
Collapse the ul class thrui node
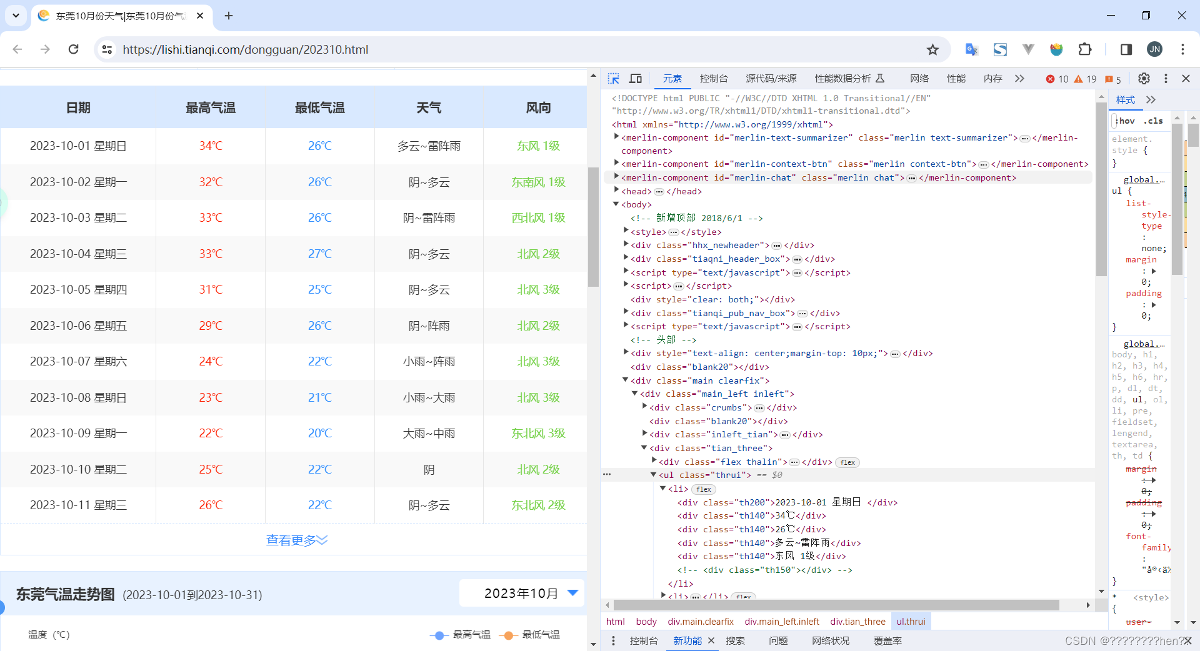[x=654, y=475]
